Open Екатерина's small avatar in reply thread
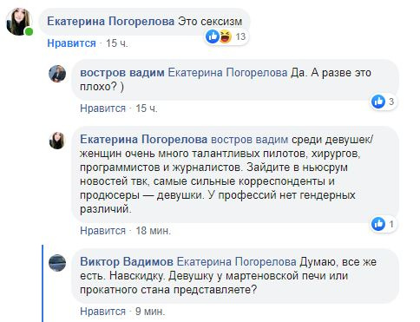This screenshot has width=420, height=322. click(57, 141)
